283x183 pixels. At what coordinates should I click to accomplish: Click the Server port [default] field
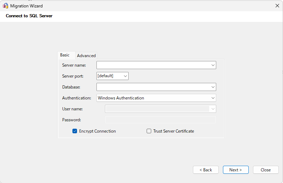[x=109, y=76]
